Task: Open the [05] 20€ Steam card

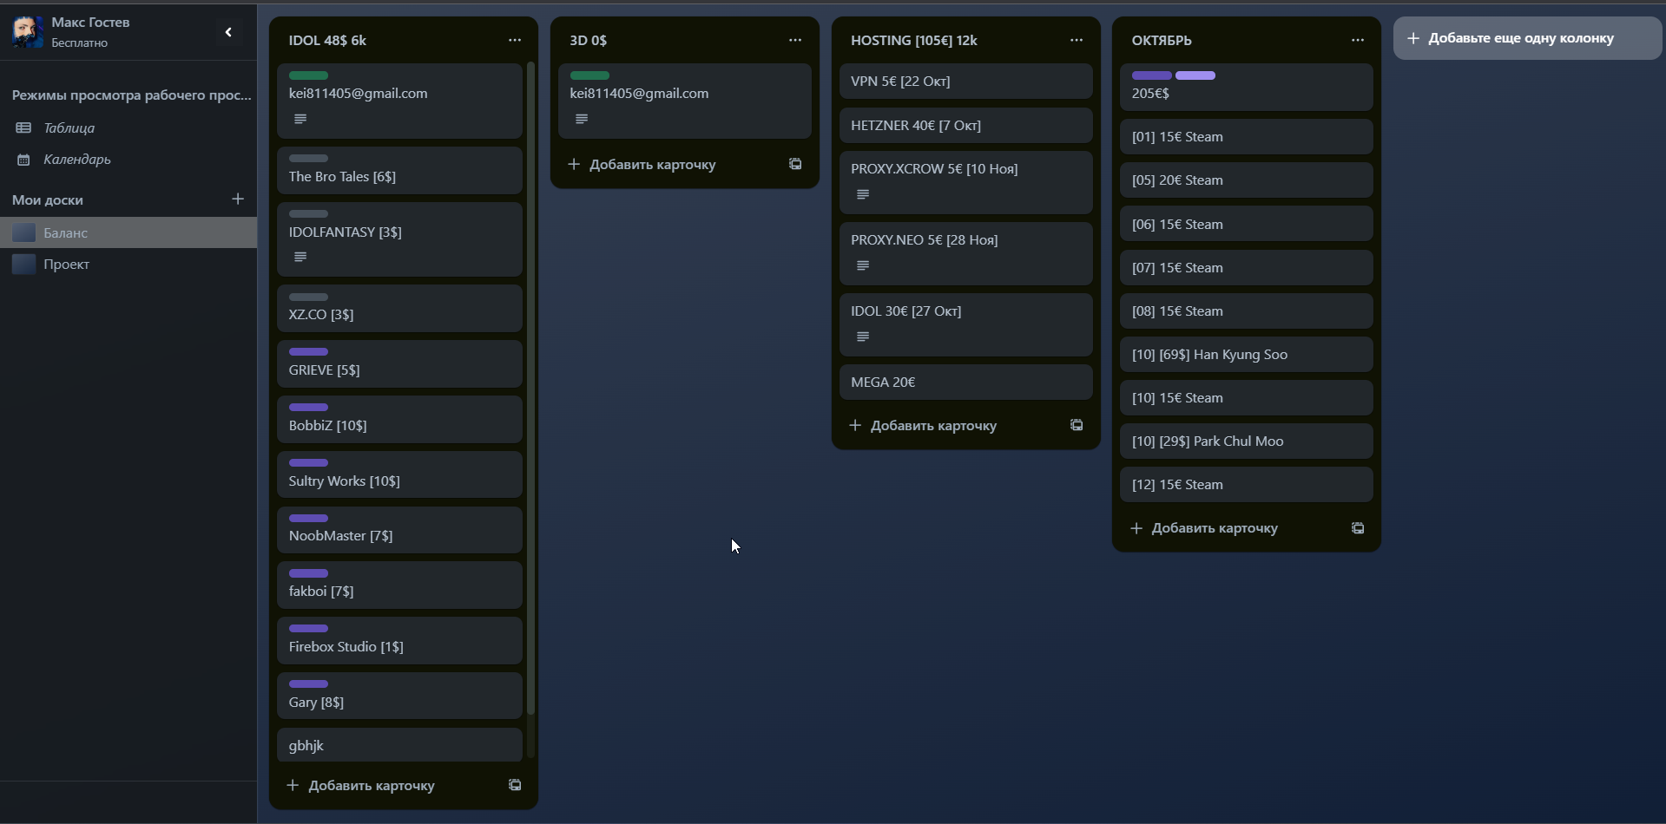Action: coord(1247,180)
